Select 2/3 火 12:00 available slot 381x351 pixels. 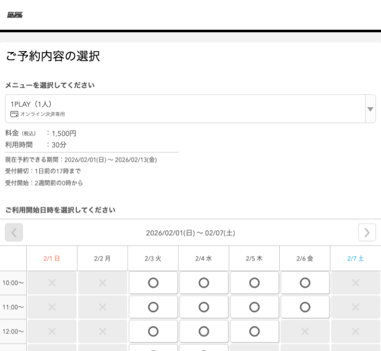(x=153, y=331)
